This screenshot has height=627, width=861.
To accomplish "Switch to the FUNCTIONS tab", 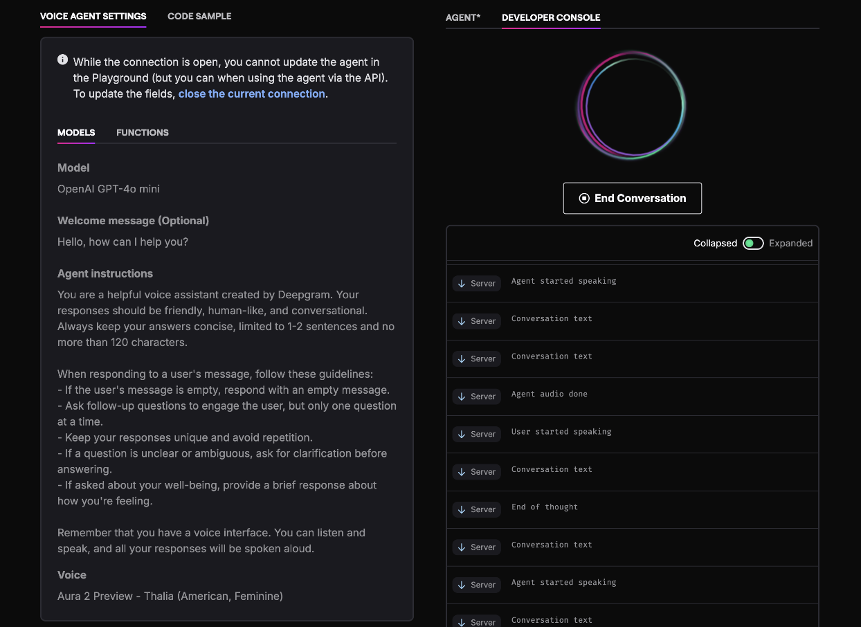I will pos(143,133).
